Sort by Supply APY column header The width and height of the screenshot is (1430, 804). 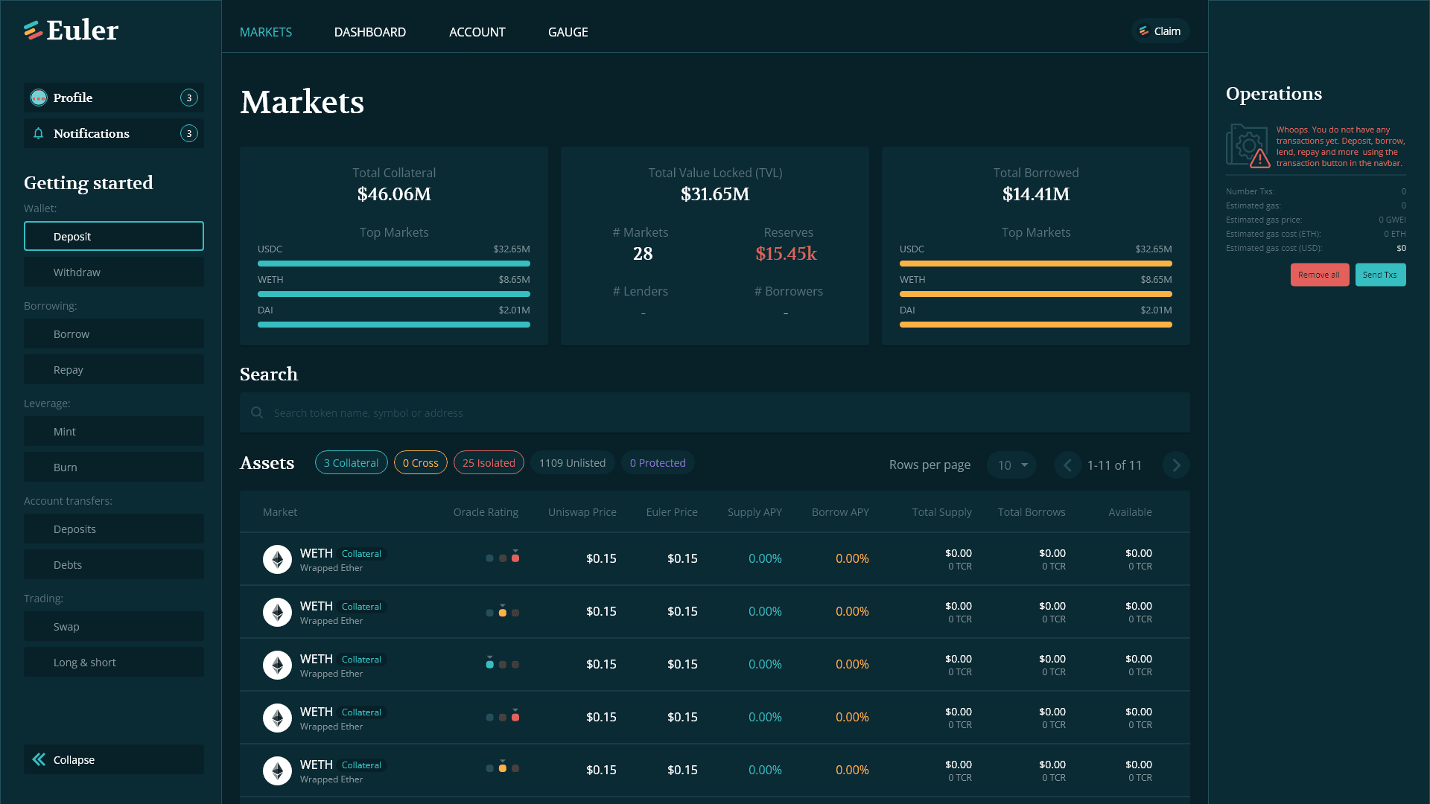pyautogui.click(x=754, y=512)
